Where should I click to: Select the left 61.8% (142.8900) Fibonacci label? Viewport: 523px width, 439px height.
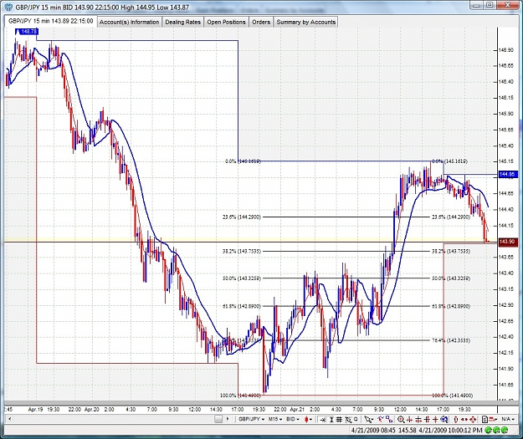pyautogui.click(x=242, y=306)
